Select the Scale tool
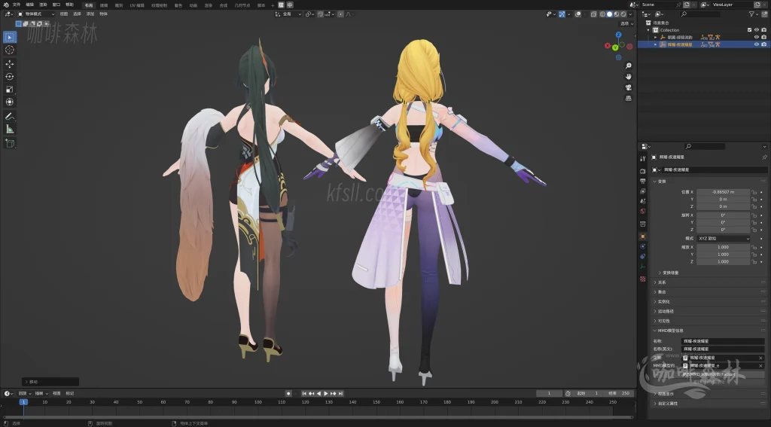 [x=9, y=89]
